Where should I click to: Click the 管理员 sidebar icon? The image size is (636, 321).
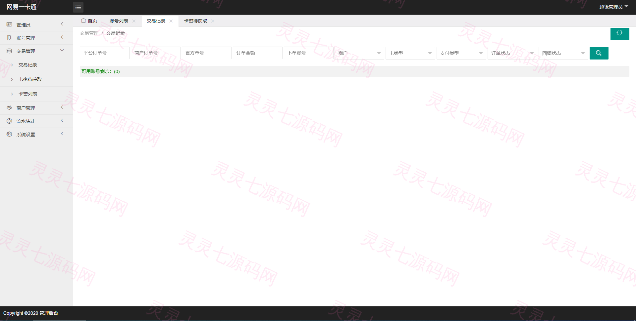(9, 24)
